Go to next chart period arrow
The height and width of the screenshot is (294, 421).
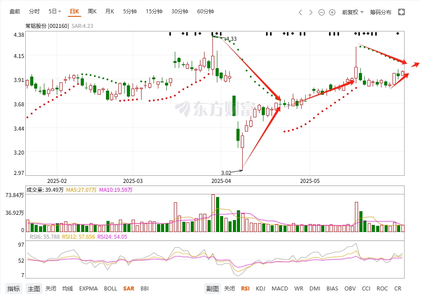click(x=311, y=12)
